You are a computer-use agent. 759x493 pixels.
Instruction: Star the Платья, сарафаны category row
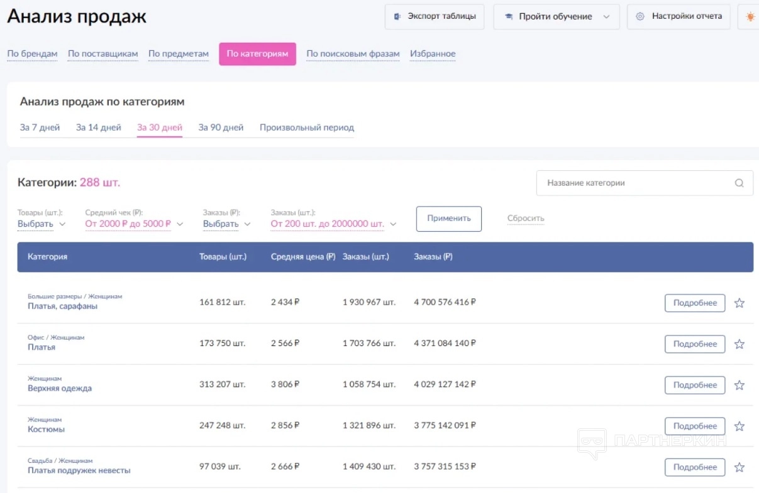point(740,303)
